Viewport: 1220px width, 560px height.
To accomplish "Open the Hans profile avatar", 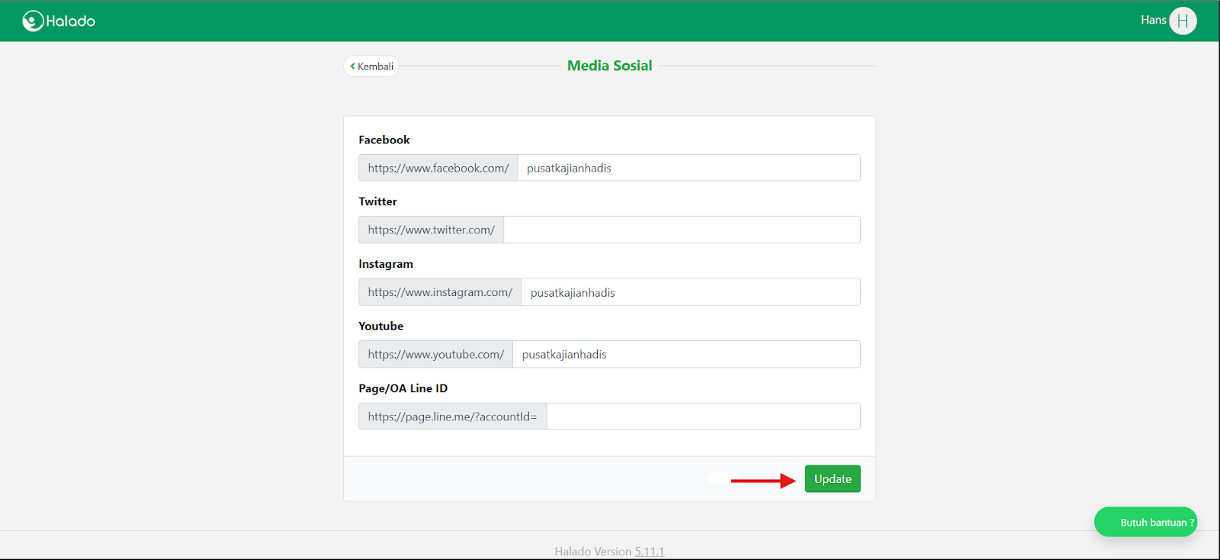I will pyautogui.click(x=1183, y=21).
